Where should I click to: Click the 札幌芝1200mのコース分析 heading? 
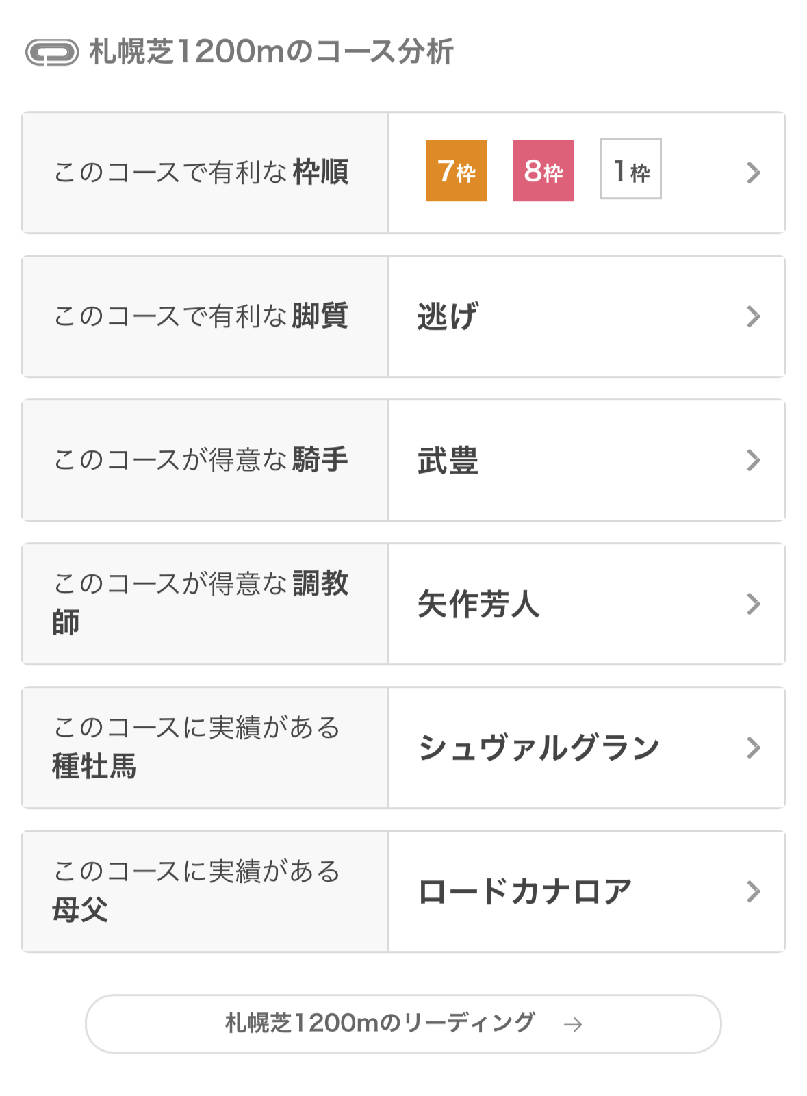pyautogui.click(x=272, y=52)
